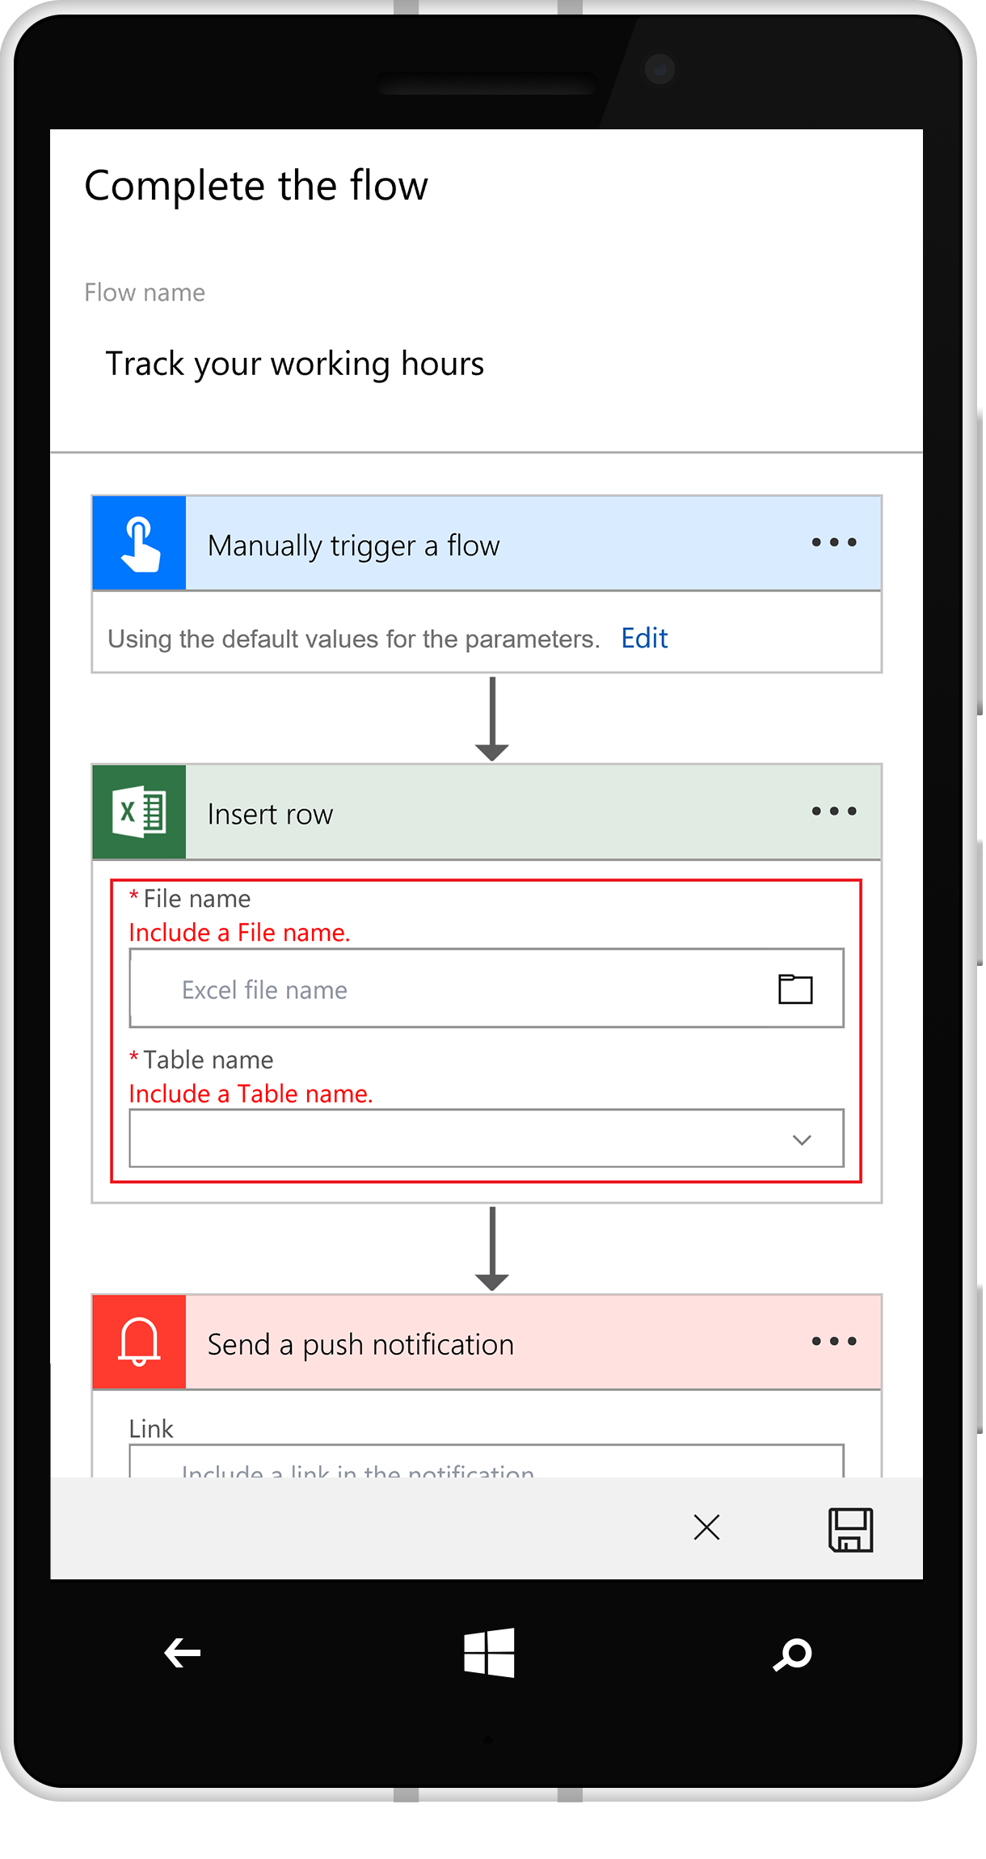Tap the Excel icon on Insert row
The image size is (986, 1859).
click(x=140, y=811)
